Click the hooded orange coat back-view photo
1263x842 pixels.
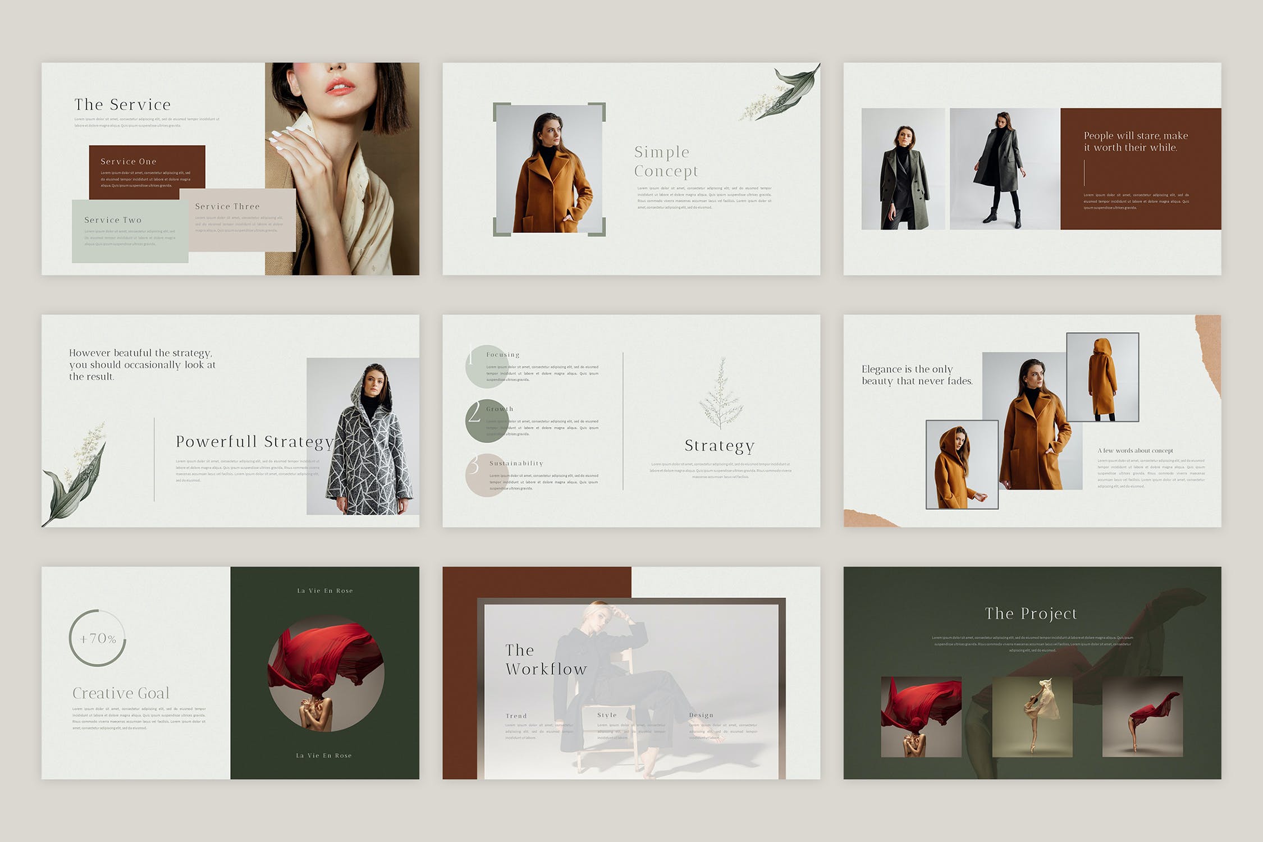pyautogui.click(x=1102, y=377)
